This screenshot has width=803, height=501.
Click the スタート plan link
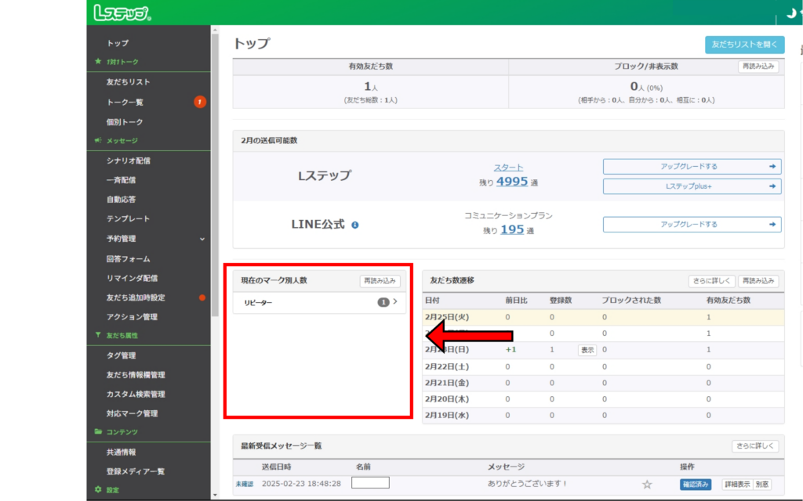click(x=508, y=168)
